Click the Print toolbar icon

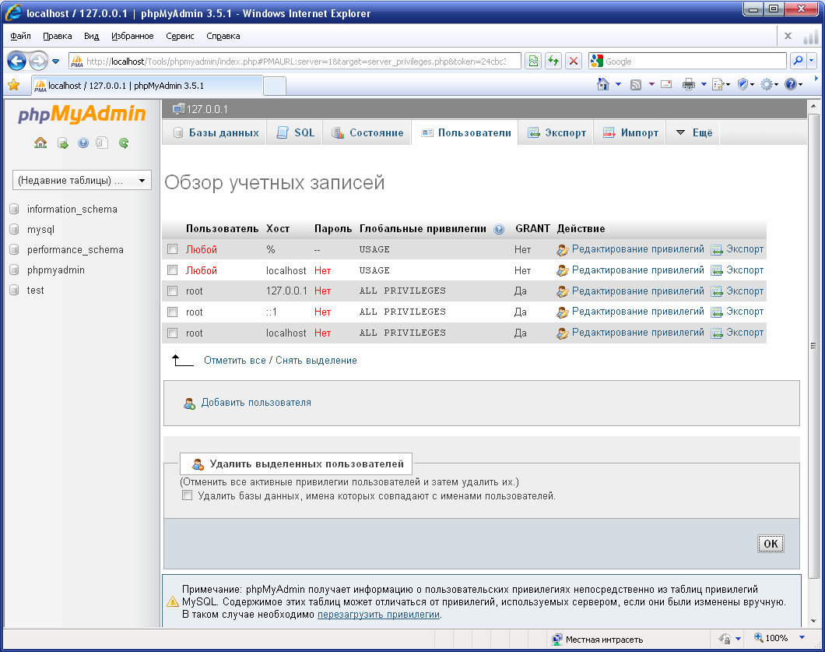688,84
